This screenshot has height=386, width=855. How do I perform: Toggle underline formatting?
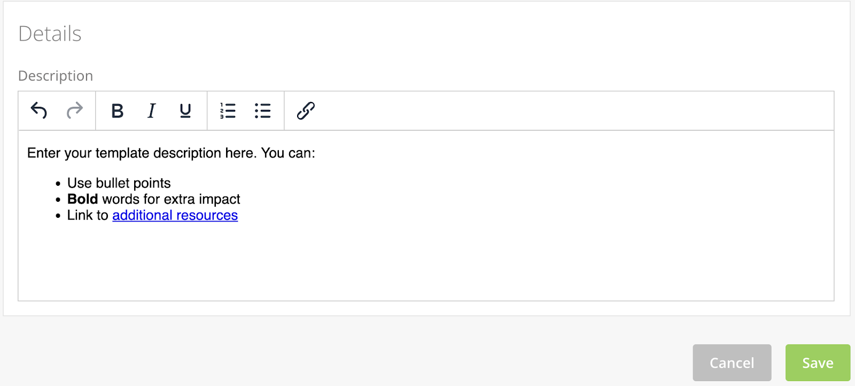click(185, 111)
